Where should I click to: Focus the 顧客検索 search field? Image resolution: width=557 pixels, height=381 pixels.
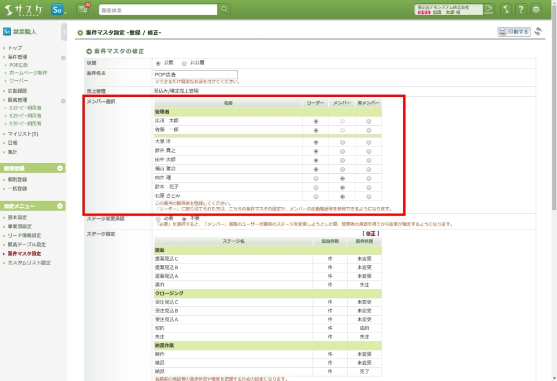(x=158, y=9)
